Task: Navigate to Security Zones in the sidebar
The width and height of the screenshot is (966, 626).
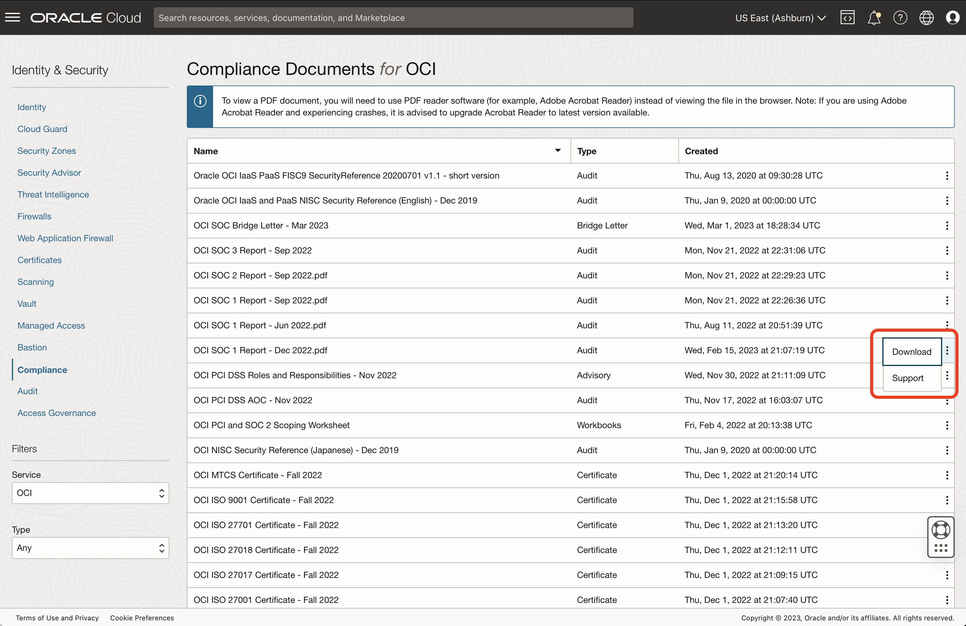Action: coord(47,150)
